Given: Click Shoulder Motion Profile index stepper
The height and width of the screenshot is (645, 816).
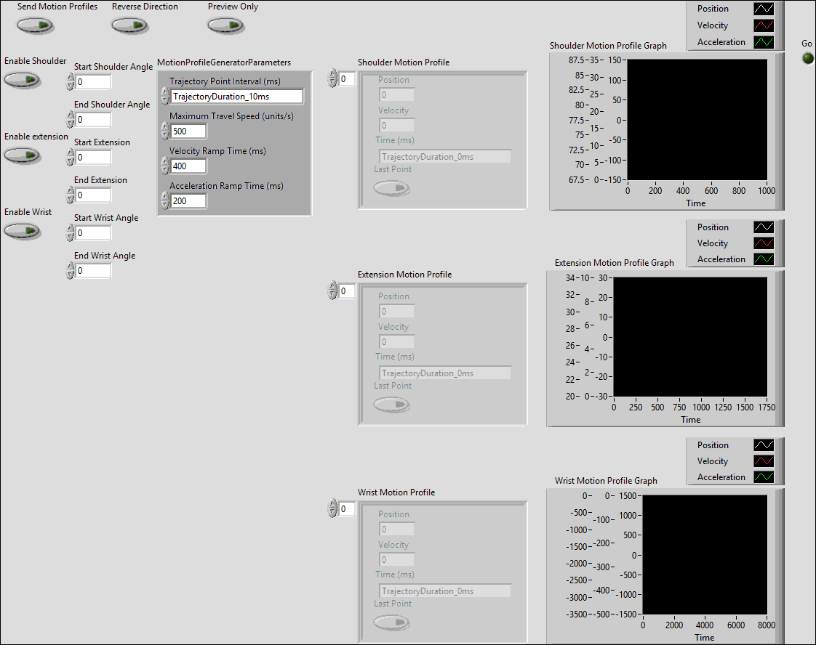Looking at the screenshot, I should [x=333, y=78].
